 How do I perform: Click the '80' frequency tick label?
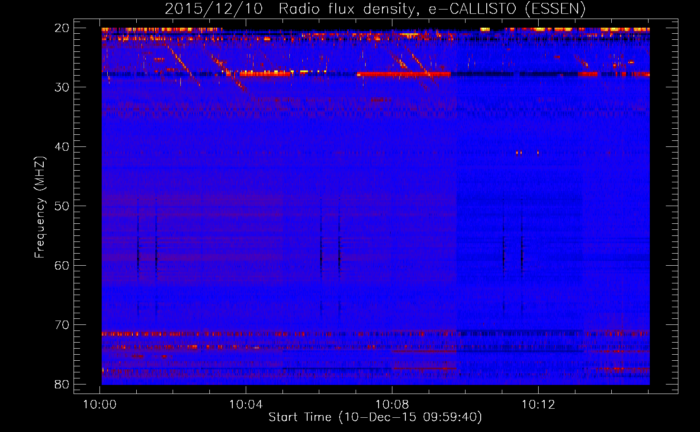[62, 384]
